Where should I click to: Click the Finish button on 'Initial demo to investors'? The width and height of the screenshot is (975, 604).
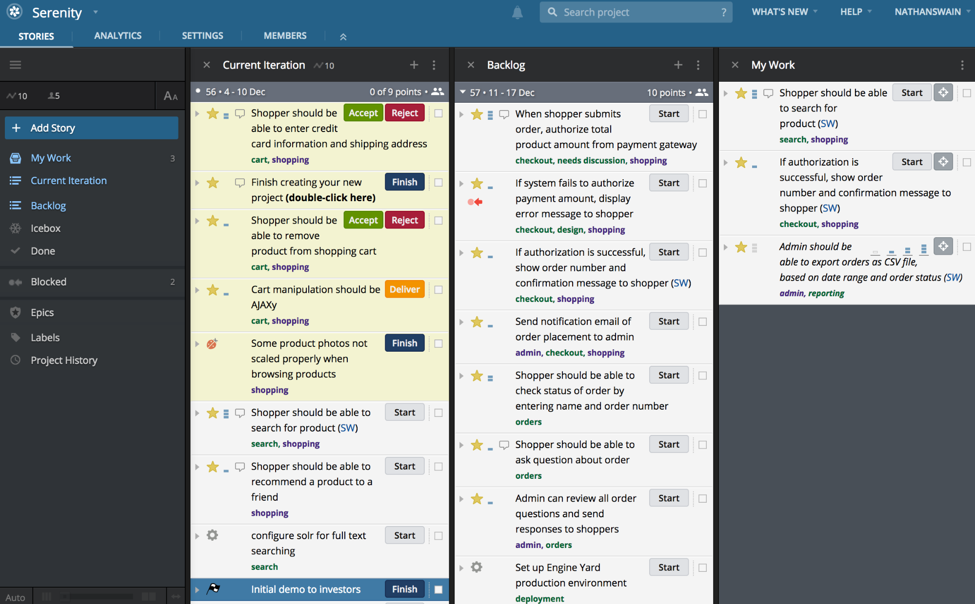click(404, 589)
